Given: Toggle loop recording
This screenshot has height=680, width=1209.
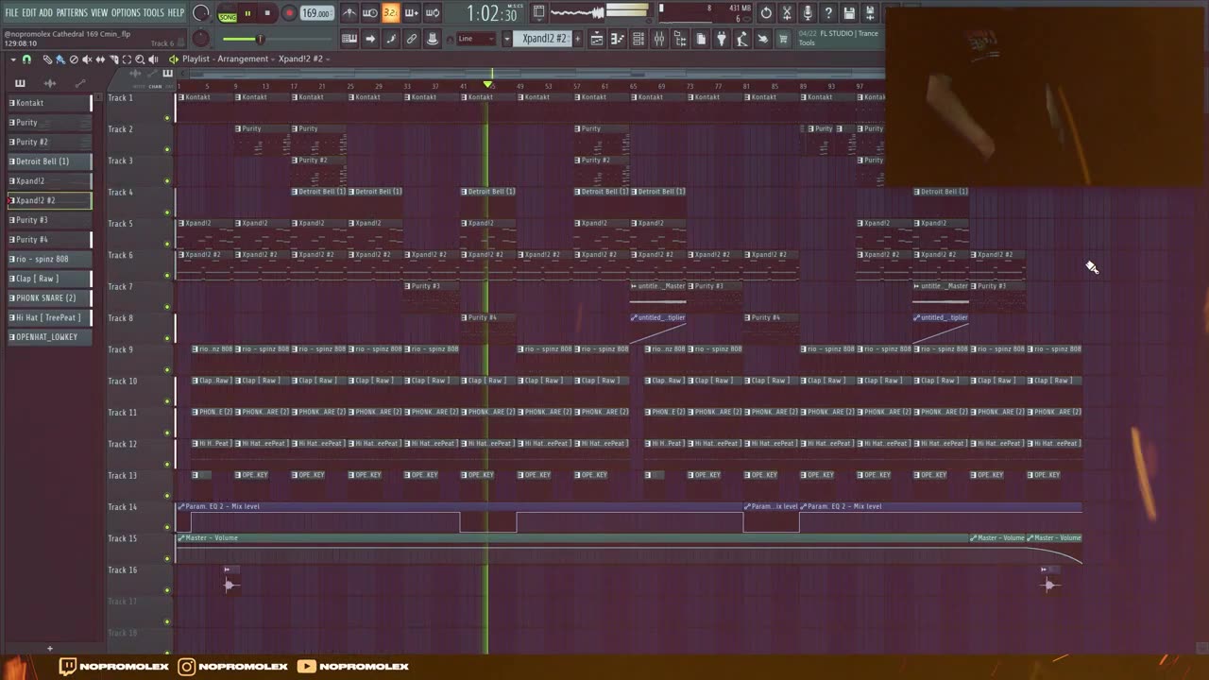Looking at the screenshot, I should click(433, 13).
